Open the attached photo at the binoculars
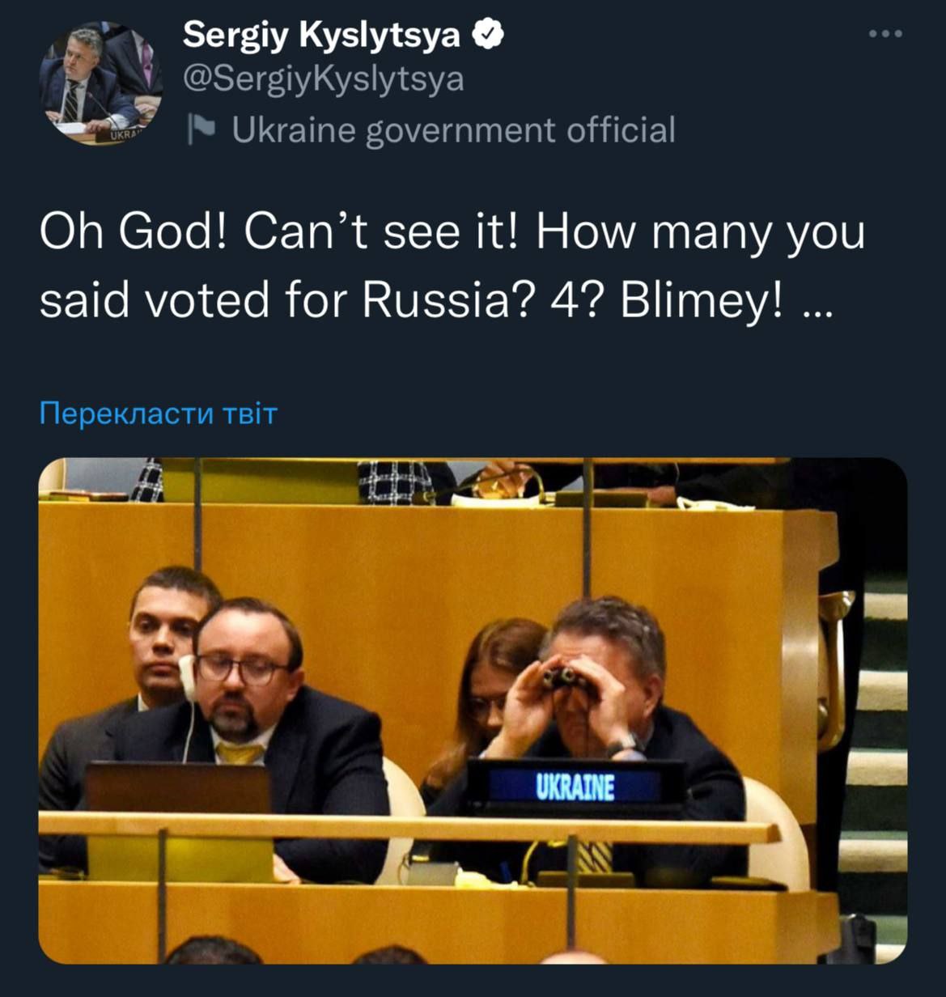This screenshot has height=997, width=946. coord(569,678)
